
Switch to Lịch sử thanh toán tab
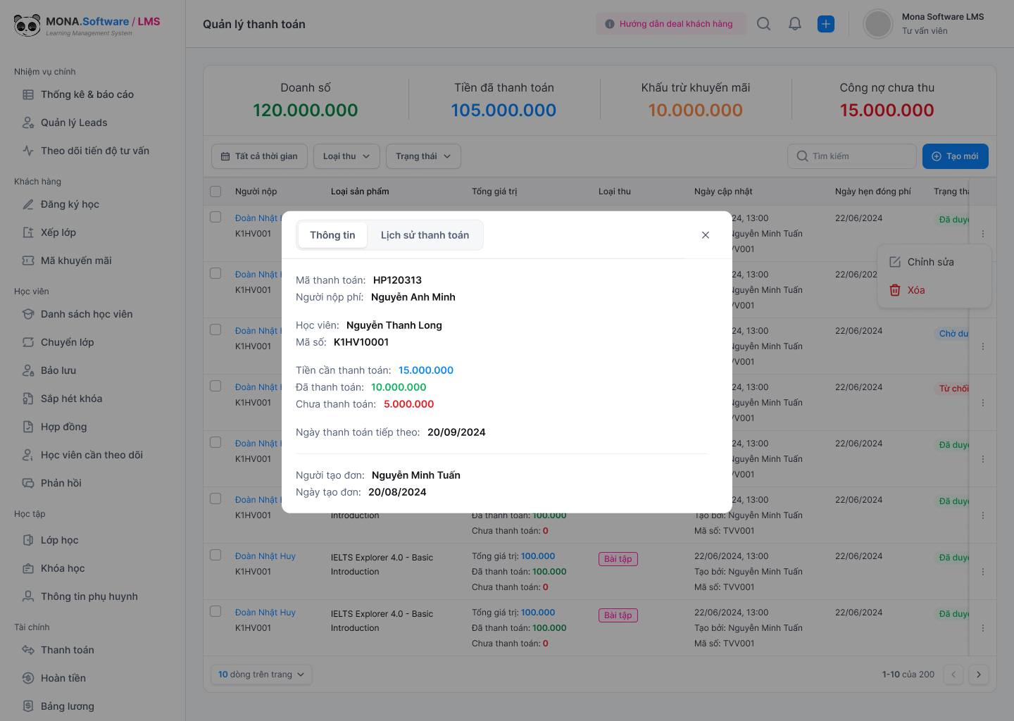(425, 235)
